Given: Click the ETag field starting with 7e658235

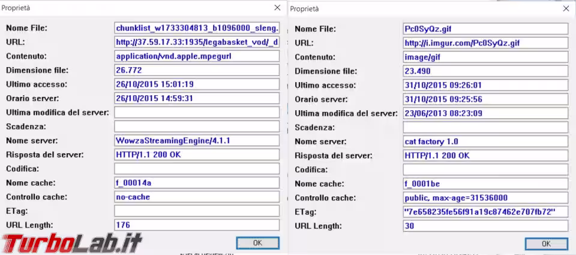Looking at the screenshot, I should tap(485, 212).
